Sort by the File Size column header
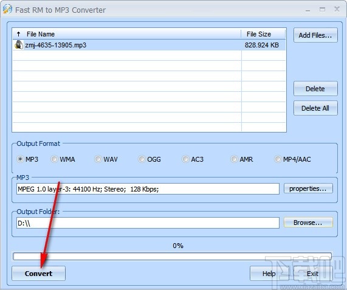The height and width of the screenshot is (290, 347). pos(263,34)
